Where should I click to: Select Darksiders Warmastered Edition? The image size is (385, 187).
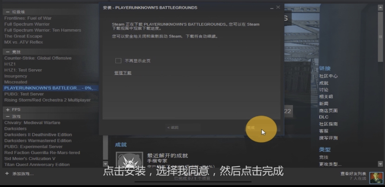click(38, 141)
